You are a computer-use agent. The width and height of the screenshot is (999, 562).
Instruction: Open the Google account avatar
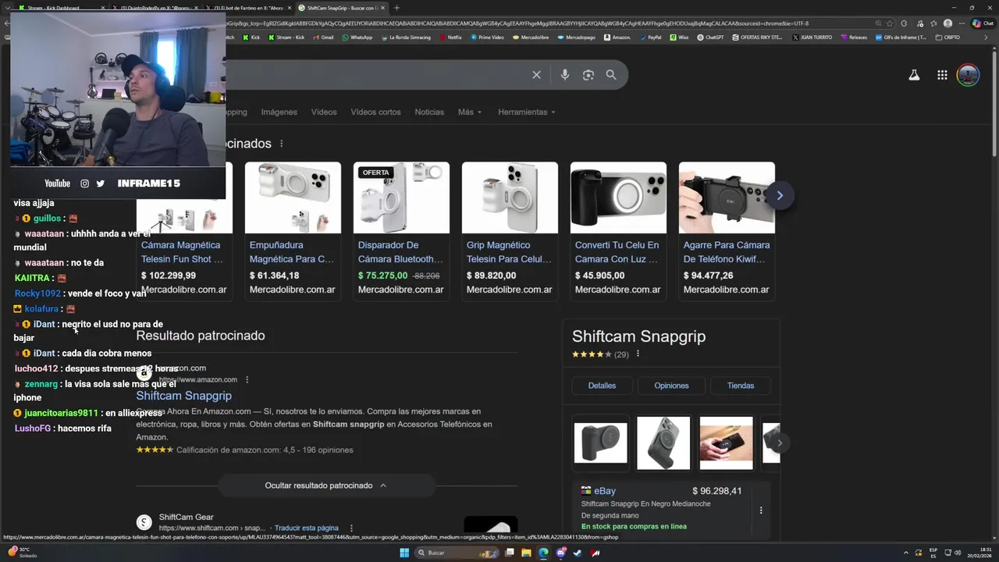click(x=968, y=75)
